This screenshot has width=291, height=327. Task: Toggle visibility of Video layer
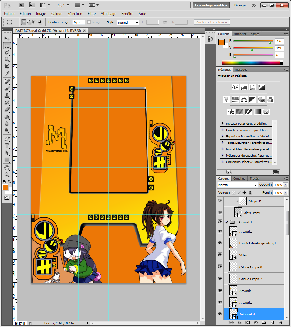coord(220,255)
